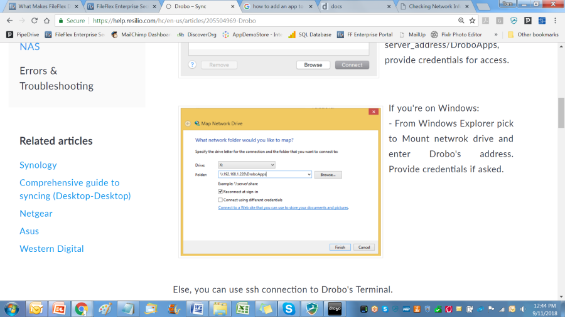Open the Tom profile menu button
Viewport: 565px width, 317px height.
click(508, 4)
